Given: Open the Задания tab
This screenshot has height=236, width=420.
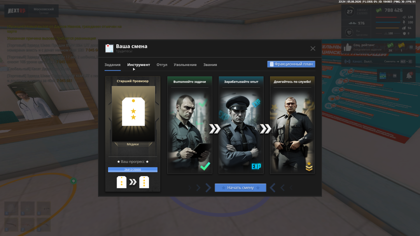Looking at the screenshot, I should coord(112,65).
